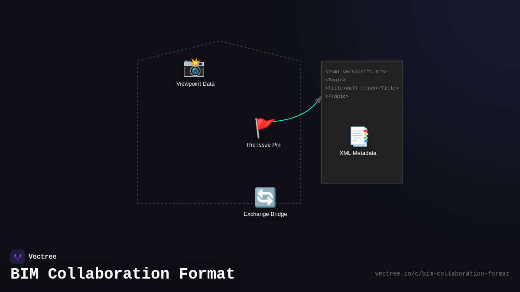Open the XML Metadata clipboard icon
This screenshot has height=292, width=520.
pos(358,136)
